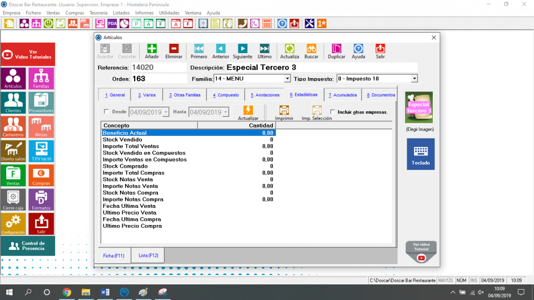
Task: Open Artículos from the left sidebar
Action: 13,78
